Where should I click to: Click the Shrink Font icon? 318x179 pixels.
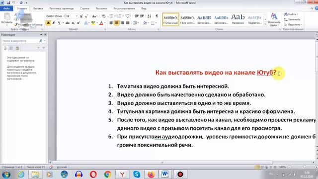pyautogui.click(x=86, y=16)
